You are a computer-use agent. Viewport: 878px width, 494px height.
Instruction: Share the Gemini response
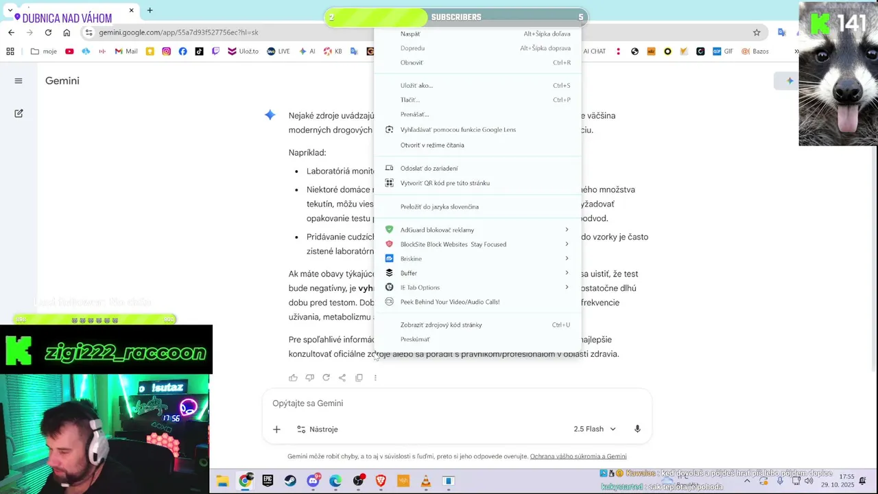coord(342,377)
